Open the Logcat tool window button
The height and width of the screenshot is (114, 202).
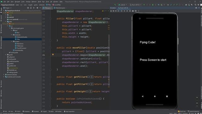pos(44,111)
